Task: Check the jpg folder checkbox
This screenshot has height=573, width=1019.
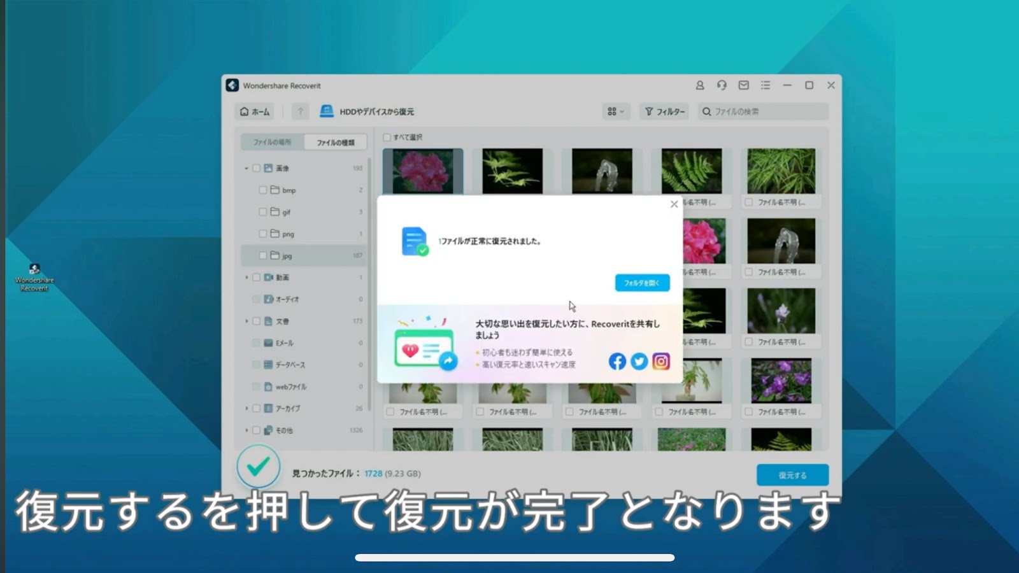Action: (x=263, y=255)
